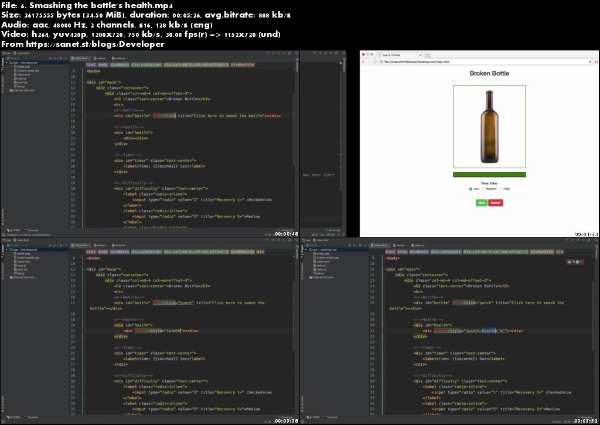Select vue.js file in 00:00:48 frame tree
Screen dimensions: 600x425
pyautogui.click(x=21, y=86)
